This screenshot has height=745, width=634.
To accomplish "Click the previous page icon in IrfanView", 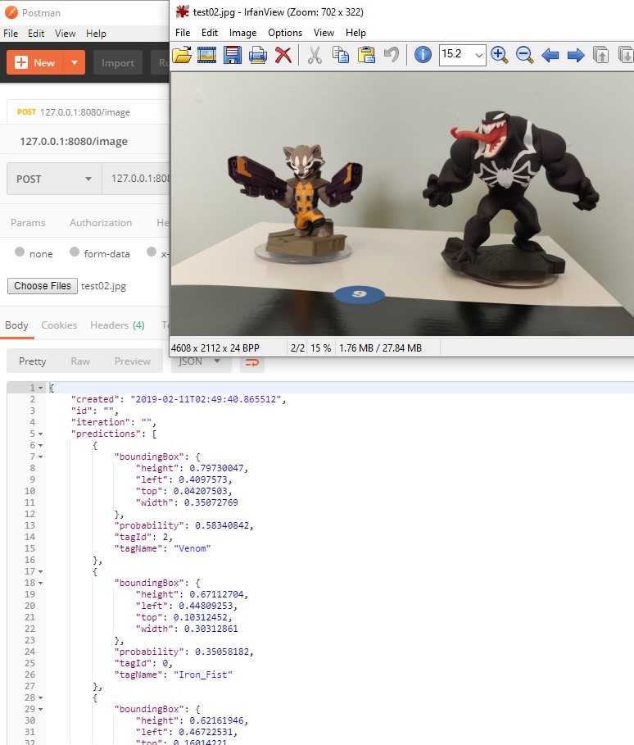I will tap(600, 55).
